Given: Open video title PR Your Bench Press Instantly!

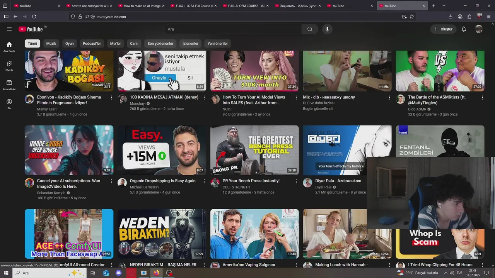Looking at the screenshot, I should 251,181.
